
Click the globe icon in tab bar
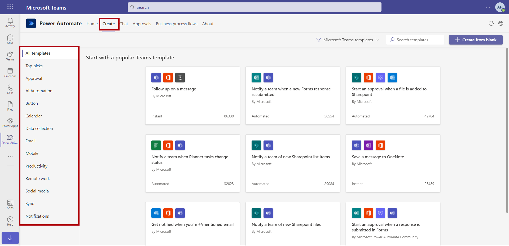501,23
